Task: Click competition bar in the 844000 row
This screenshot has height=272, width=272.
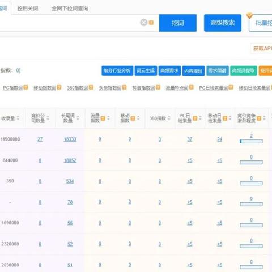Action: 251,162
